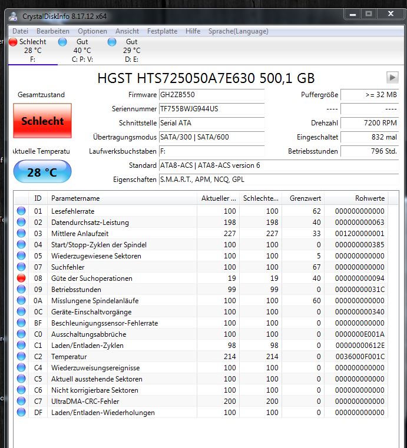Click the Parametername column header

point(122,198)
